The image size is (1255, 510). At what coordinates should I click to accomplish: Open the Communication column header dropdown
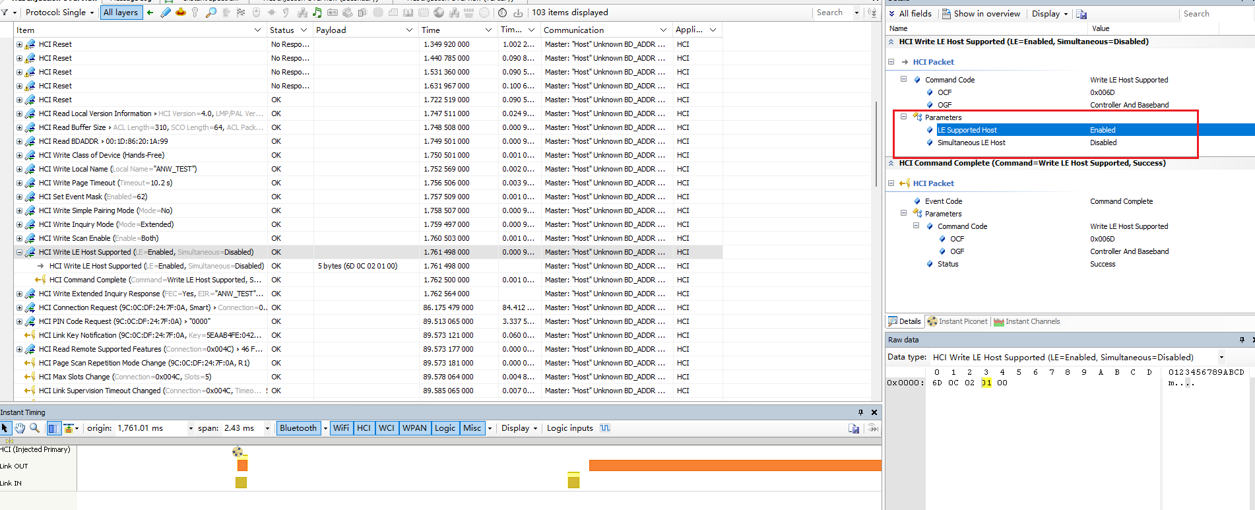(663, 30)
